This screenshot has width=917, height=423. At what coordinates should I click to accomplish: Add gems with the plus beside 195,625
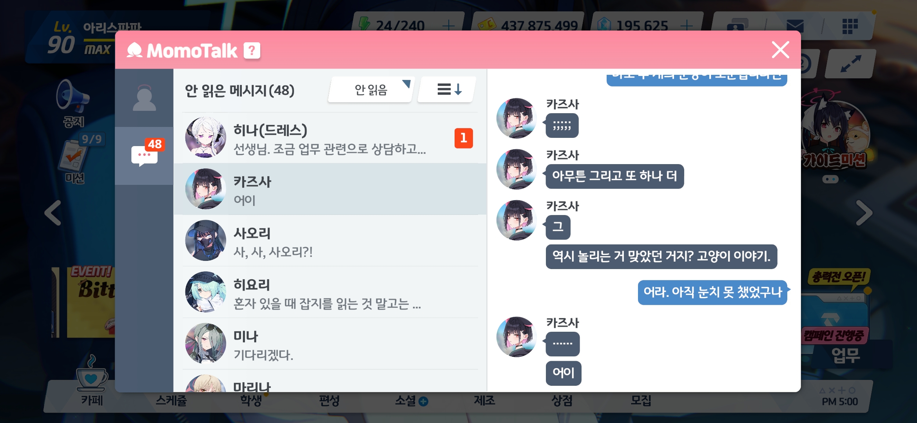687,25
